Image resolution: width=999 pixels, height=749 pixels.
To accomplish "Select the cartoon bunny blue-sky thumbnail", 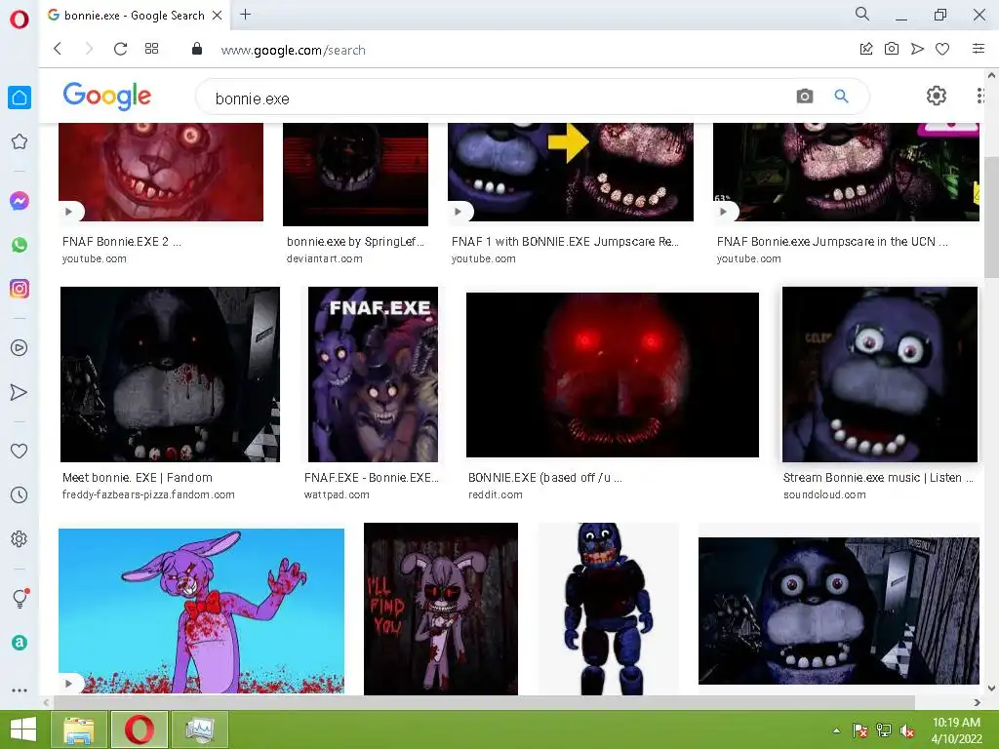I will [201, 611].
